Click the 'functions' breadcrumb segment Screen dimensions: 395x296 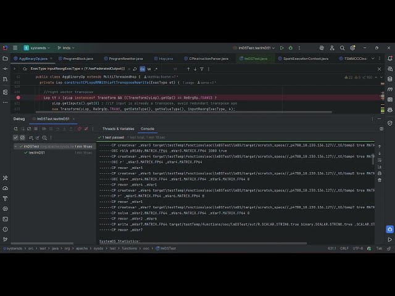click(129, 249)
